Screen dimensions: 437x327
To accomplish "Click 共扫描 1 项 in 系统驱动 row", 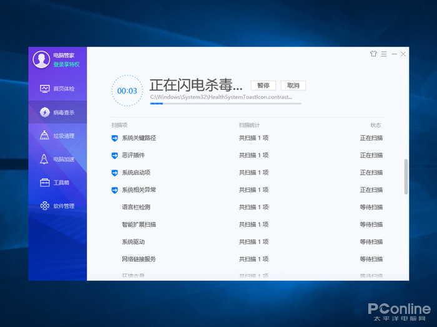I will tap(253, 242).
